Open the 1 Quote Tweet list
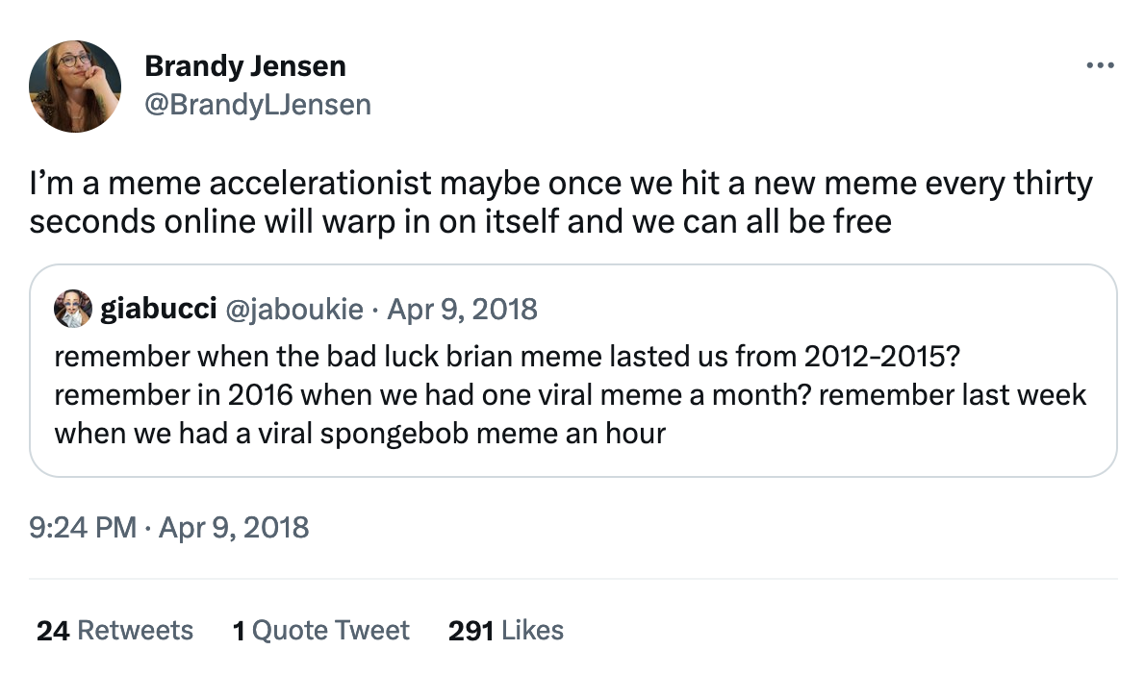The height and width of the screenshot is (675, 1145). (320, 631)
